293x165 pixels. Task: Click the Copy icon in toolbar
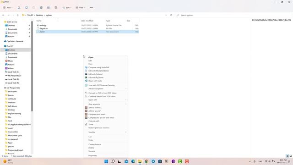(x=27, y=8)
